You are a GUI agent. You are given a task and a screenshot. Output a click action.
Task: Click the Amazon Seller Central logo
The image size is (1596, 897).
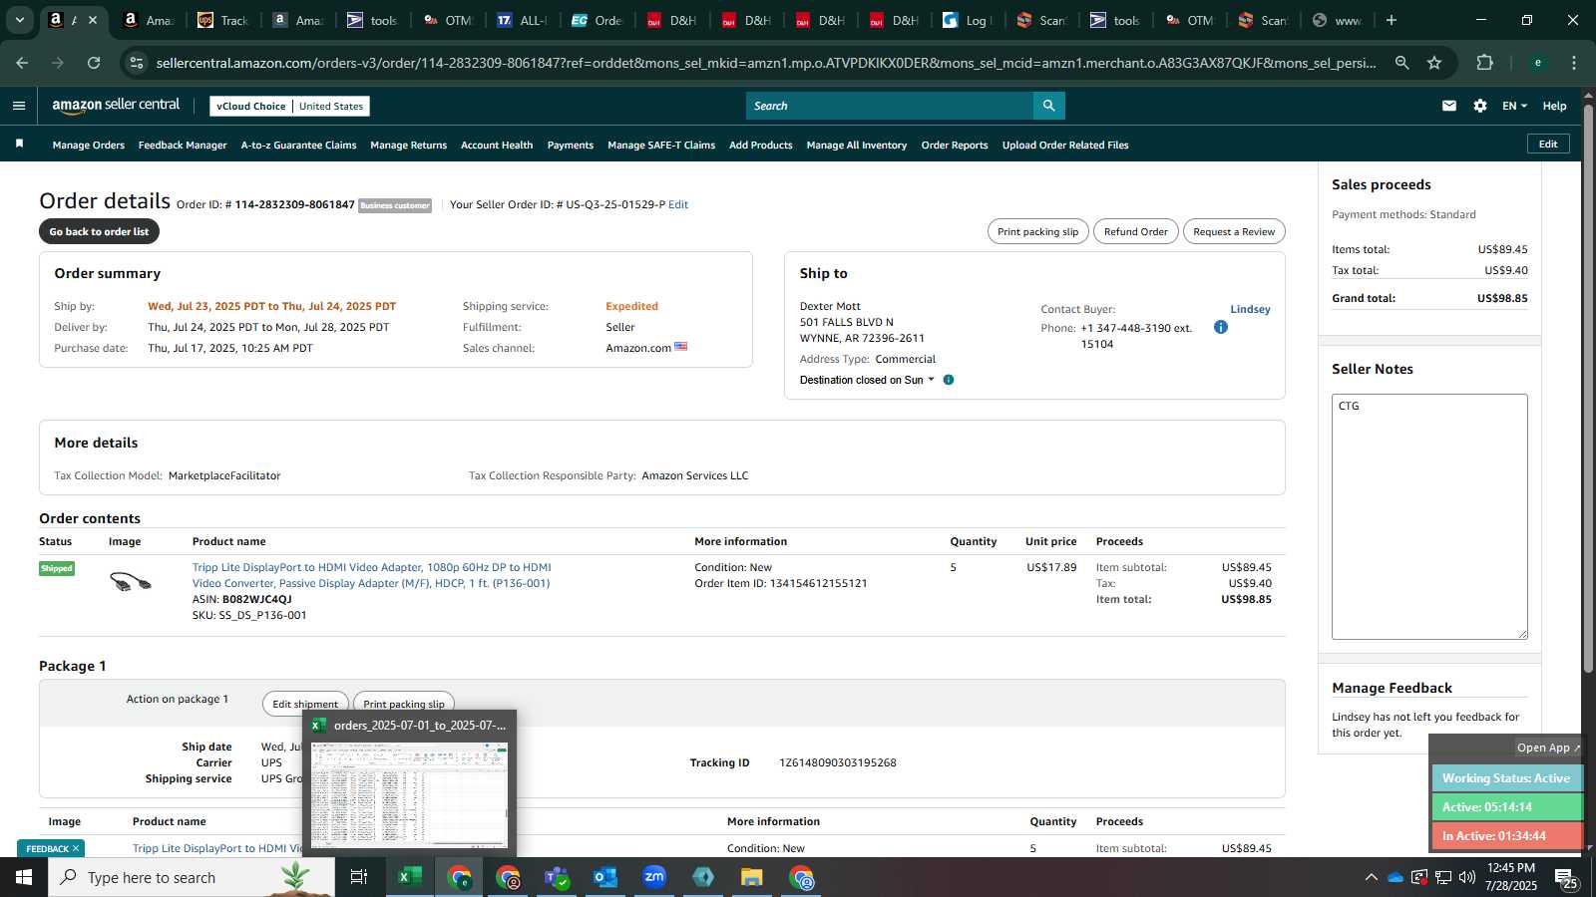coord(116,105)
